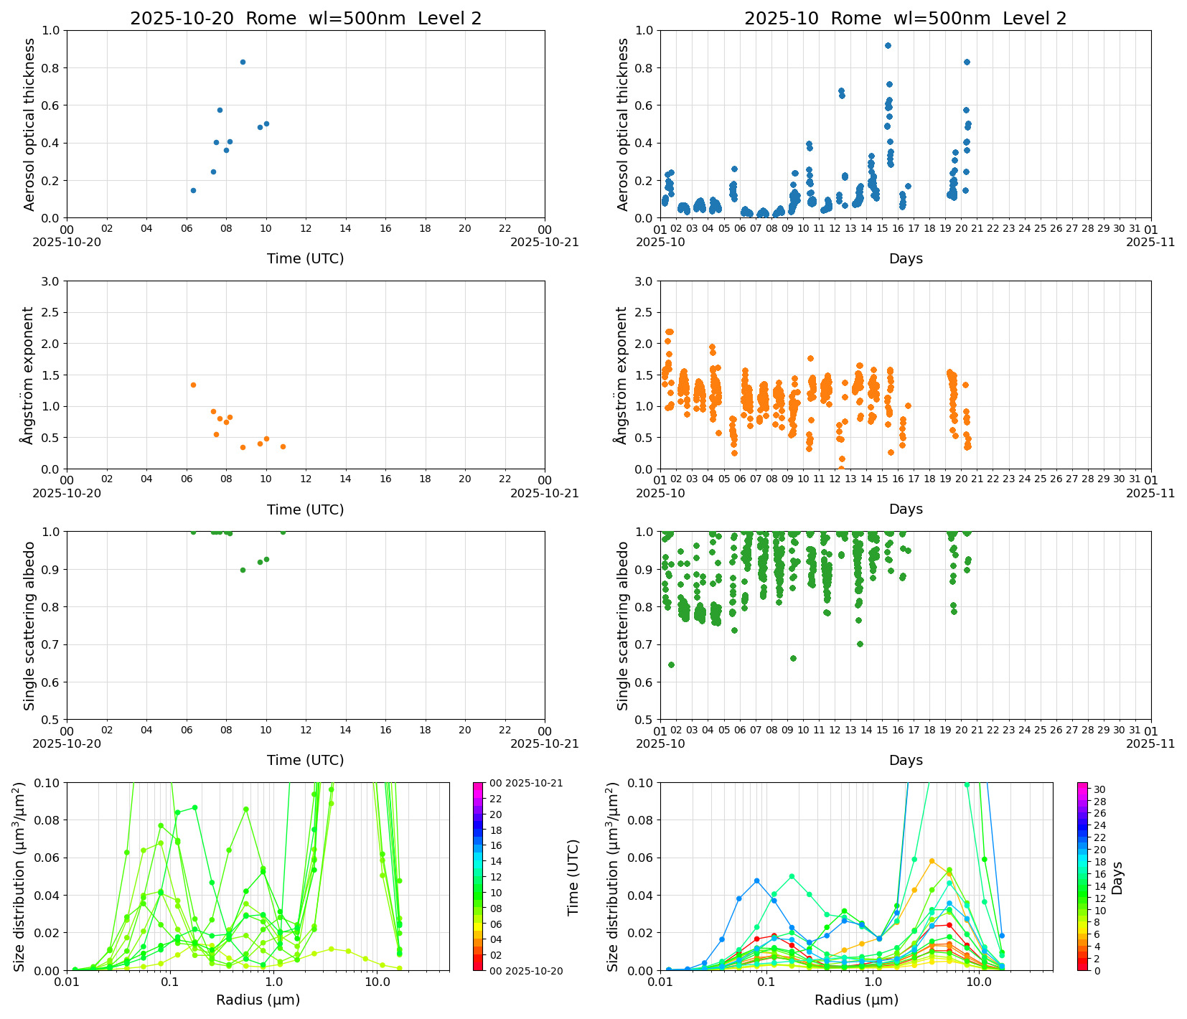The width and height of the screenshot is (1187, 1019).
Task: Click the Time (UTC) rainbow colorbar
Action: click(x=478, y=876)
